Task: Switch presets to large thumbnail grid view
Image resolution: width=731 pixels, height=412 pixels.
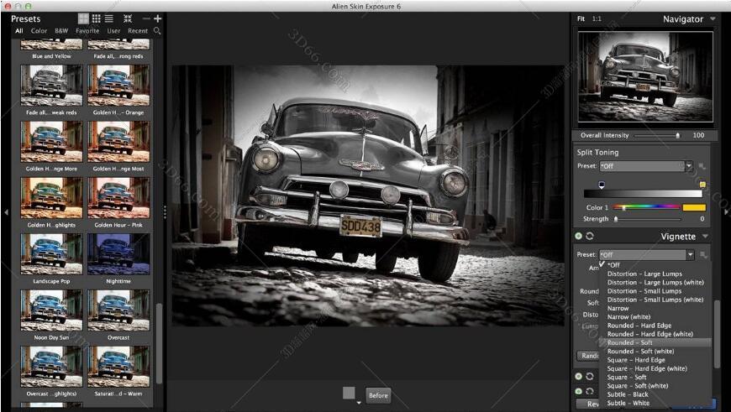Action: pos(83,18)
